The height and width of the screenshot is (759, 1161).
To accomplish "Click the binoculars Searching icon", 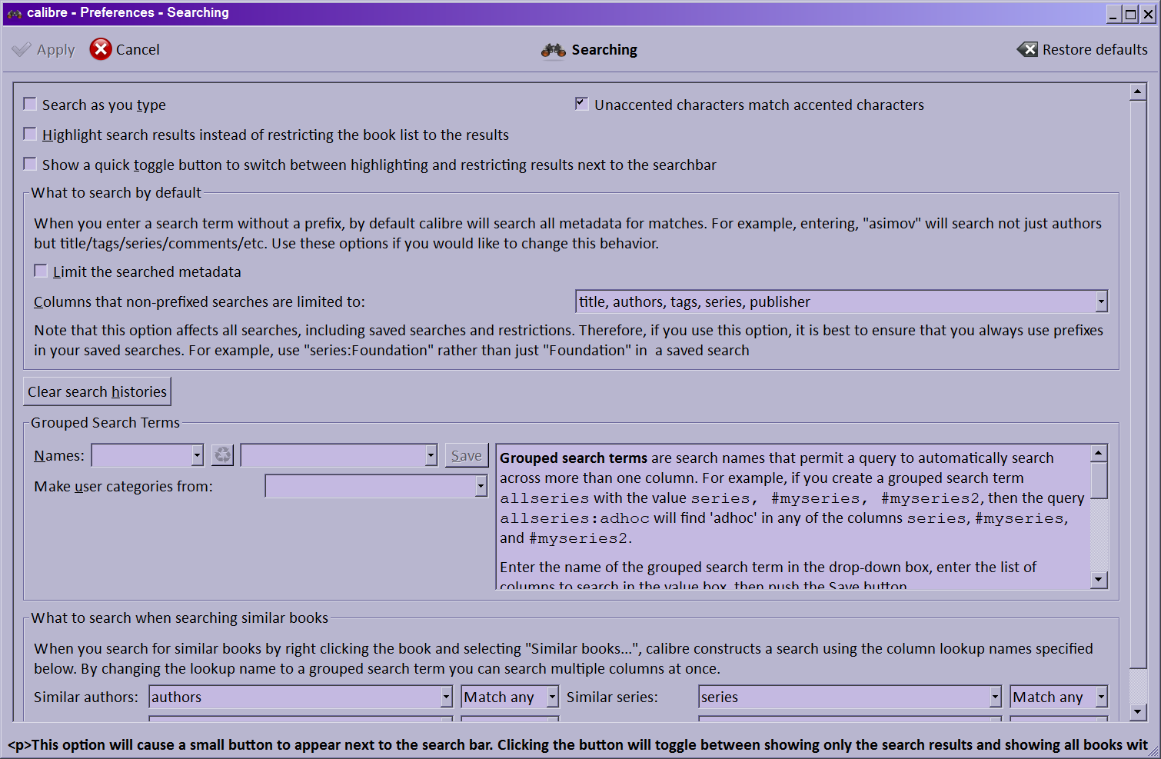I will click(x=554, y=50).
